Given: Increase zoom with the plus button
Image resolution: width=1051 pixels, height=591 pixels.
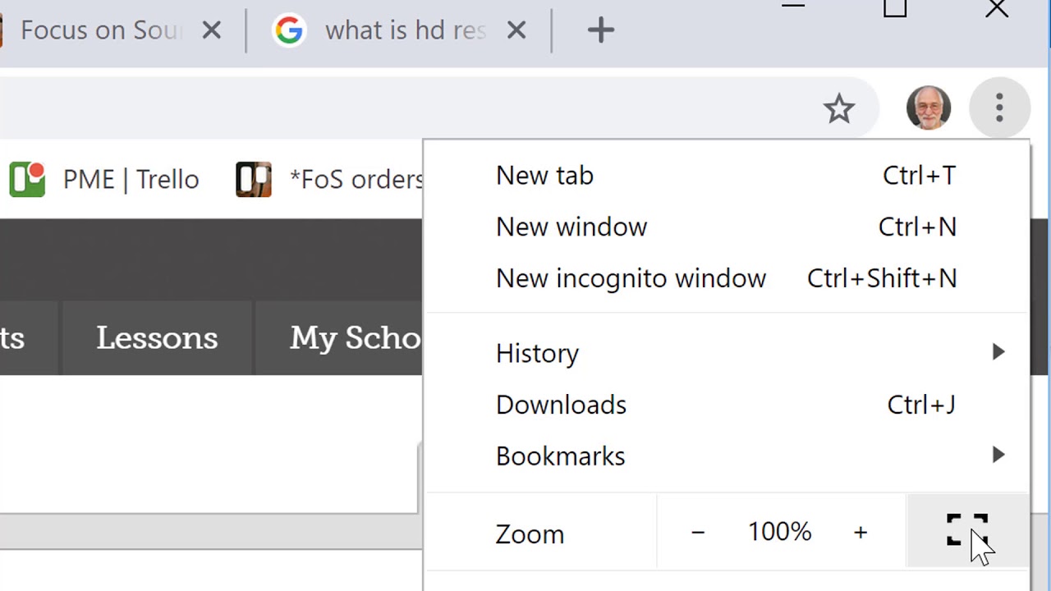Looking at the screenshot, I should [x=860, y=533].
